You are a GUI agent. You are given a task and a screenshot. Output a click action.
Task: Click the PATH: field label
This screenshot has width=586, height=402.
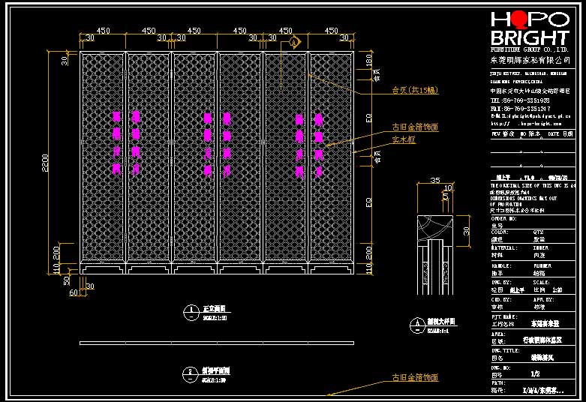tap(498, 383)
